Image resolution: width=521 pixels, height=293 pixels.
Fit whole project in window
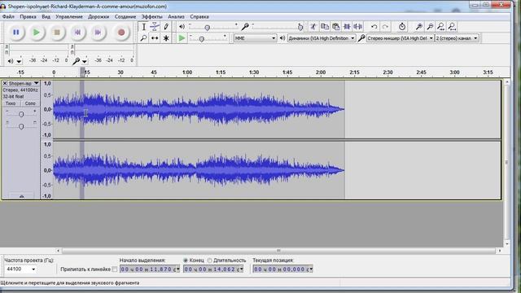(x=452, y=27)
